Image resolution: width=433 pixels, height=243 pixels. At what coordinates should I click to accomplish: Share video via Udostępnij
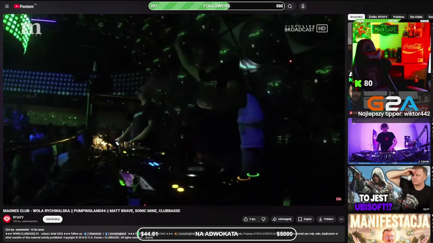282,219
